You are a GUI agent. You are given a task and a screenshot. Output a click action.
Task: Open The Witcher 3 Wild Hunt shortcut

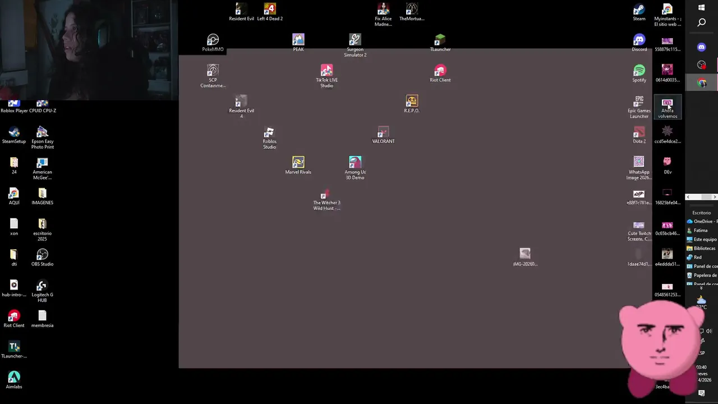click(326, 200)
